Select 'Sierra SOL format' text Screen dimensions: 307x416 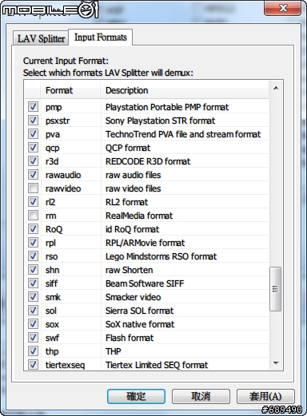[x=139, y=311]
